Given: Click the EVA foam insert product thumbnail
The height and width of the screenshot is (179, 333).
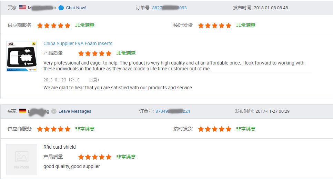Looking at the screenshot, I should tap(22, 56).
